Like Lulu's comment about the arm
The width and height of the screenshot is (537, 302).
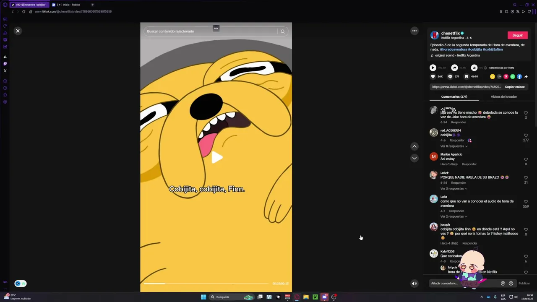pos(526,178)
